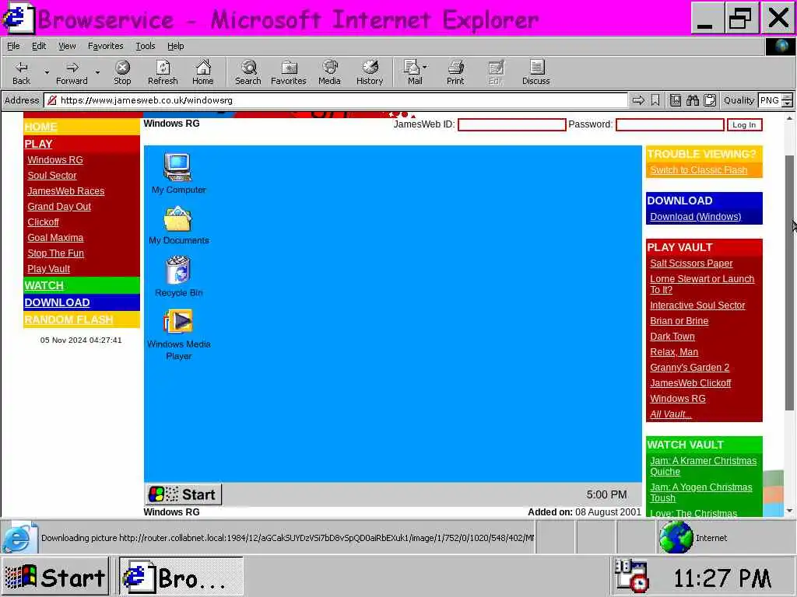
Task: Open the Search toolbar icon
Action: pyautogui.click(x=248, y=72)
